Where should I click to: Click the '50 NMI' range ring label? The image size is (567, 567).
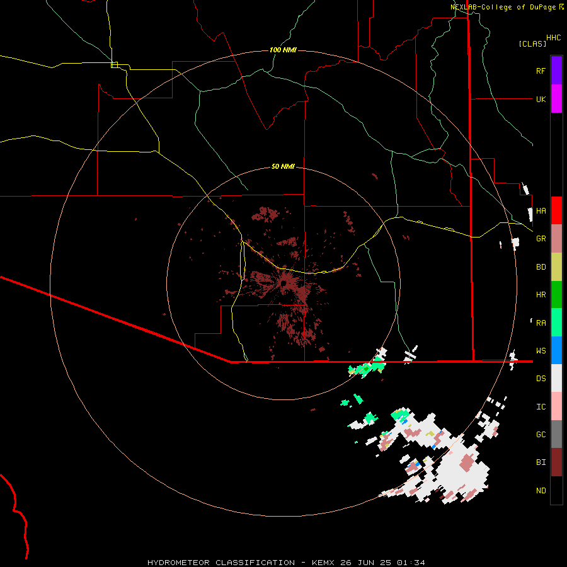283,167
